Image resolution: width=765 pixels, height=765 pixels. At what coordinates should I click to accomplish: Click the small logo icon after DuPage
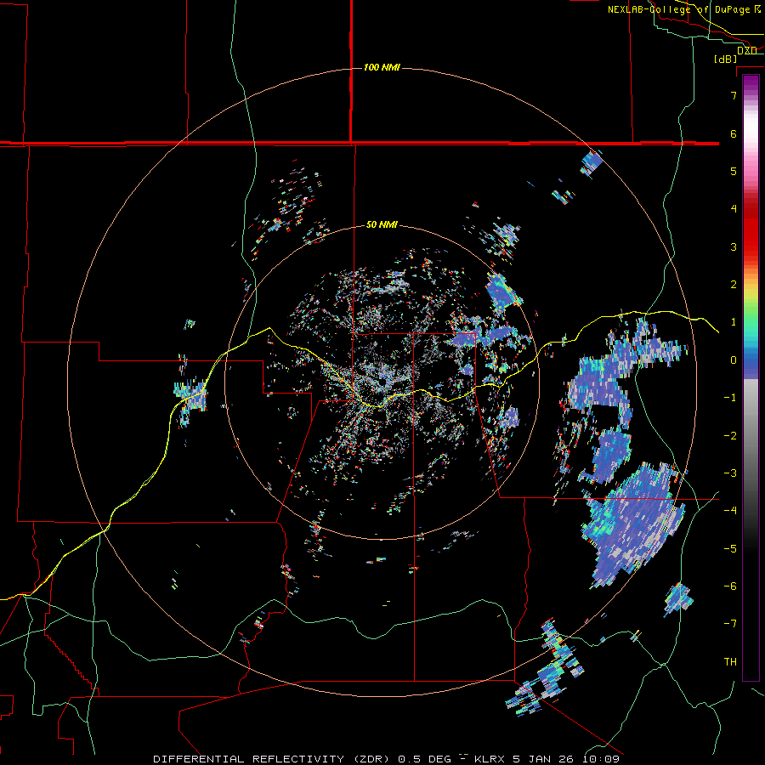click(x=757, y=8)
